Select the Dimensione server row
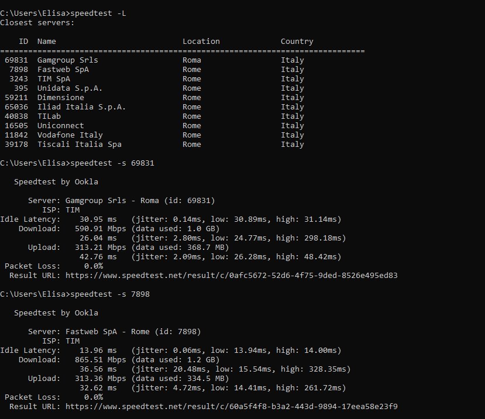The height and width of the screenshot is (419, 485). (x=60, y=98)
